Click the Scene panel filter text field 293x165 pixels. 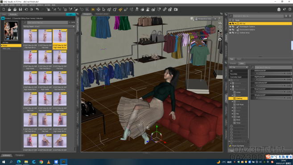258,16
